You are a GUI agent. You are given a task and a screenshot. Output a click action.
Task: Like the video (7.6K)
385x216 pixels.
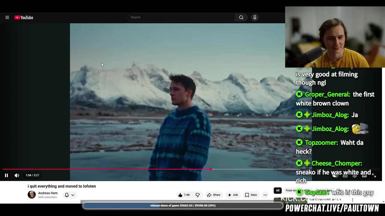pos(184,195)
